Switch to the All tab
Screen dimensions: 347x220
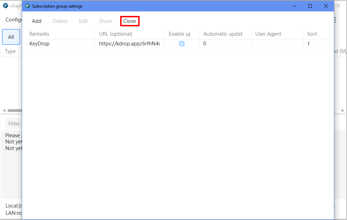coord(11,37)
